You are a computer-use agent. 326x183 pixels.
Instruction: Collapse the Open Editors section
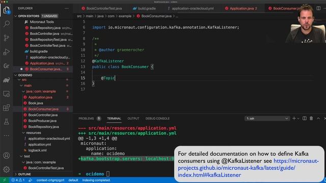click(16, 16)
